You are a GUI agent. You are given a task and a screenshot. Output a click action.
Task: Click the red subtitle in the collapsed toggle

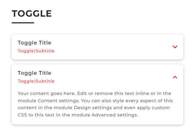click(36, 51)
